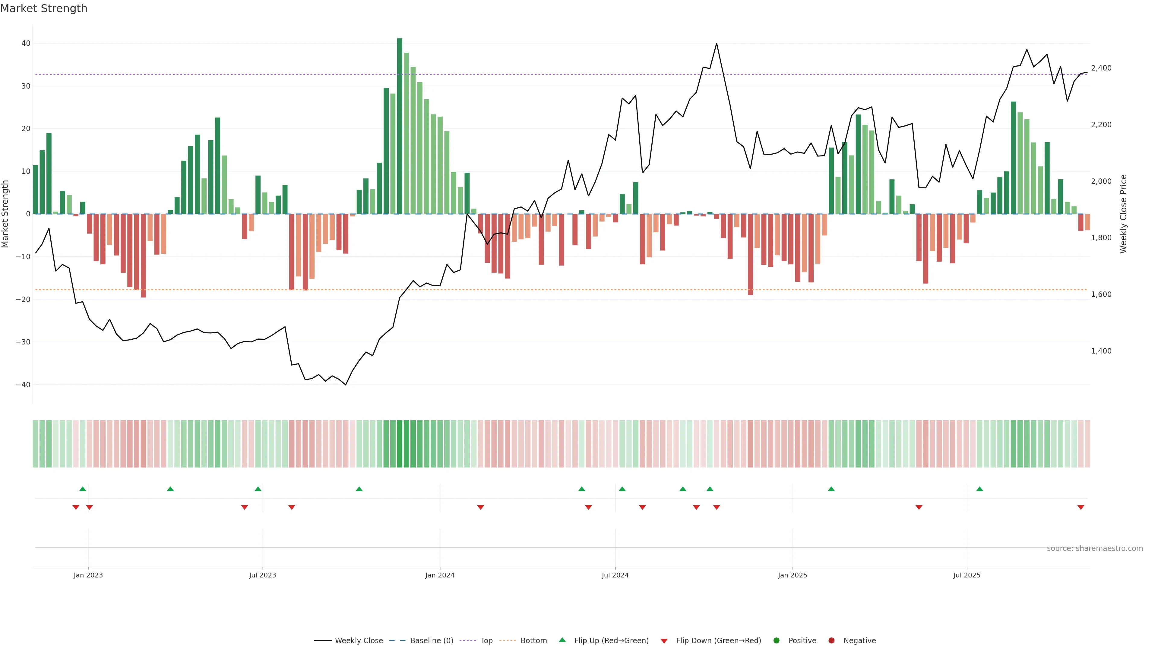The height and width of the screenshot is (651, 1158).
Task: Click the Flip Up green triangle legend icon
Action: [562, 640]
